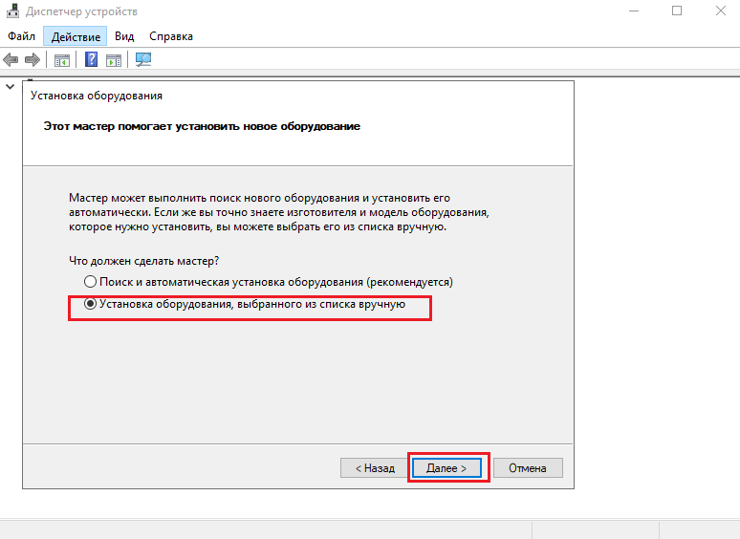Minimize the Device Manager window
Screen dimensions: 740x539
tap(634, 11)
